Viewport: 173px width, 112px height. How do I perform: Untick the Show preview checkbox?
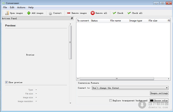pos(6,82)
